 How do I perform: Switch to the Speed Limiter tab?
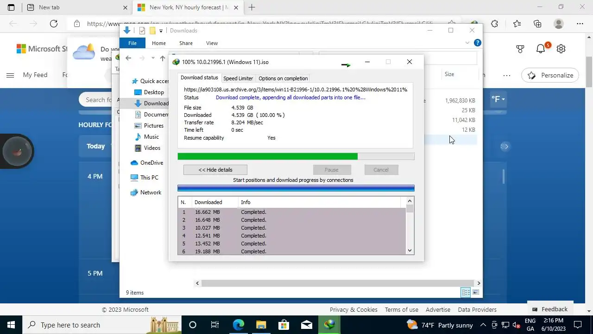pos(238,78)
